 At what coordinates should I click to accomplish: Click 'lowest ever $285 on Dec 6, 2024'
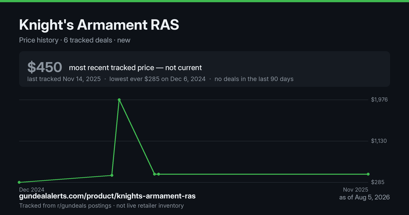[157, 79]
